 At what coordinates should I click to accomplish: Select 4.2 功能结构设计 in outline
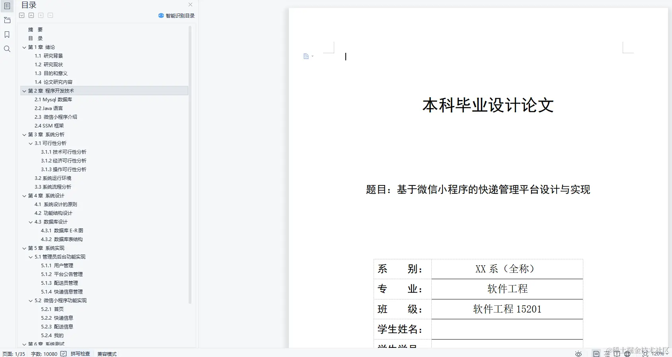[53, 213]
